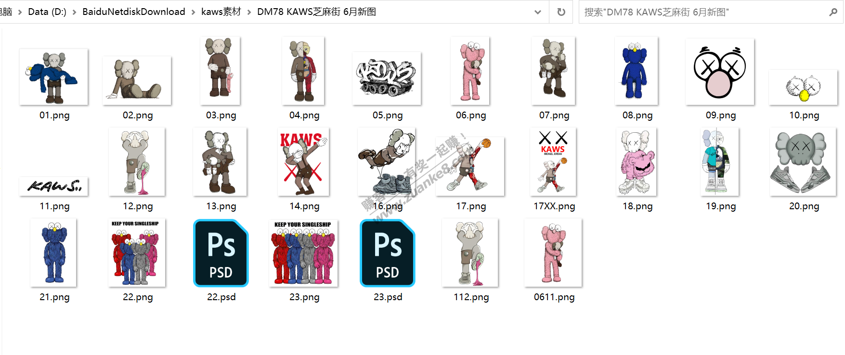
Task: Select thumbnail 02.png
Action: click(x=137, y=81)
